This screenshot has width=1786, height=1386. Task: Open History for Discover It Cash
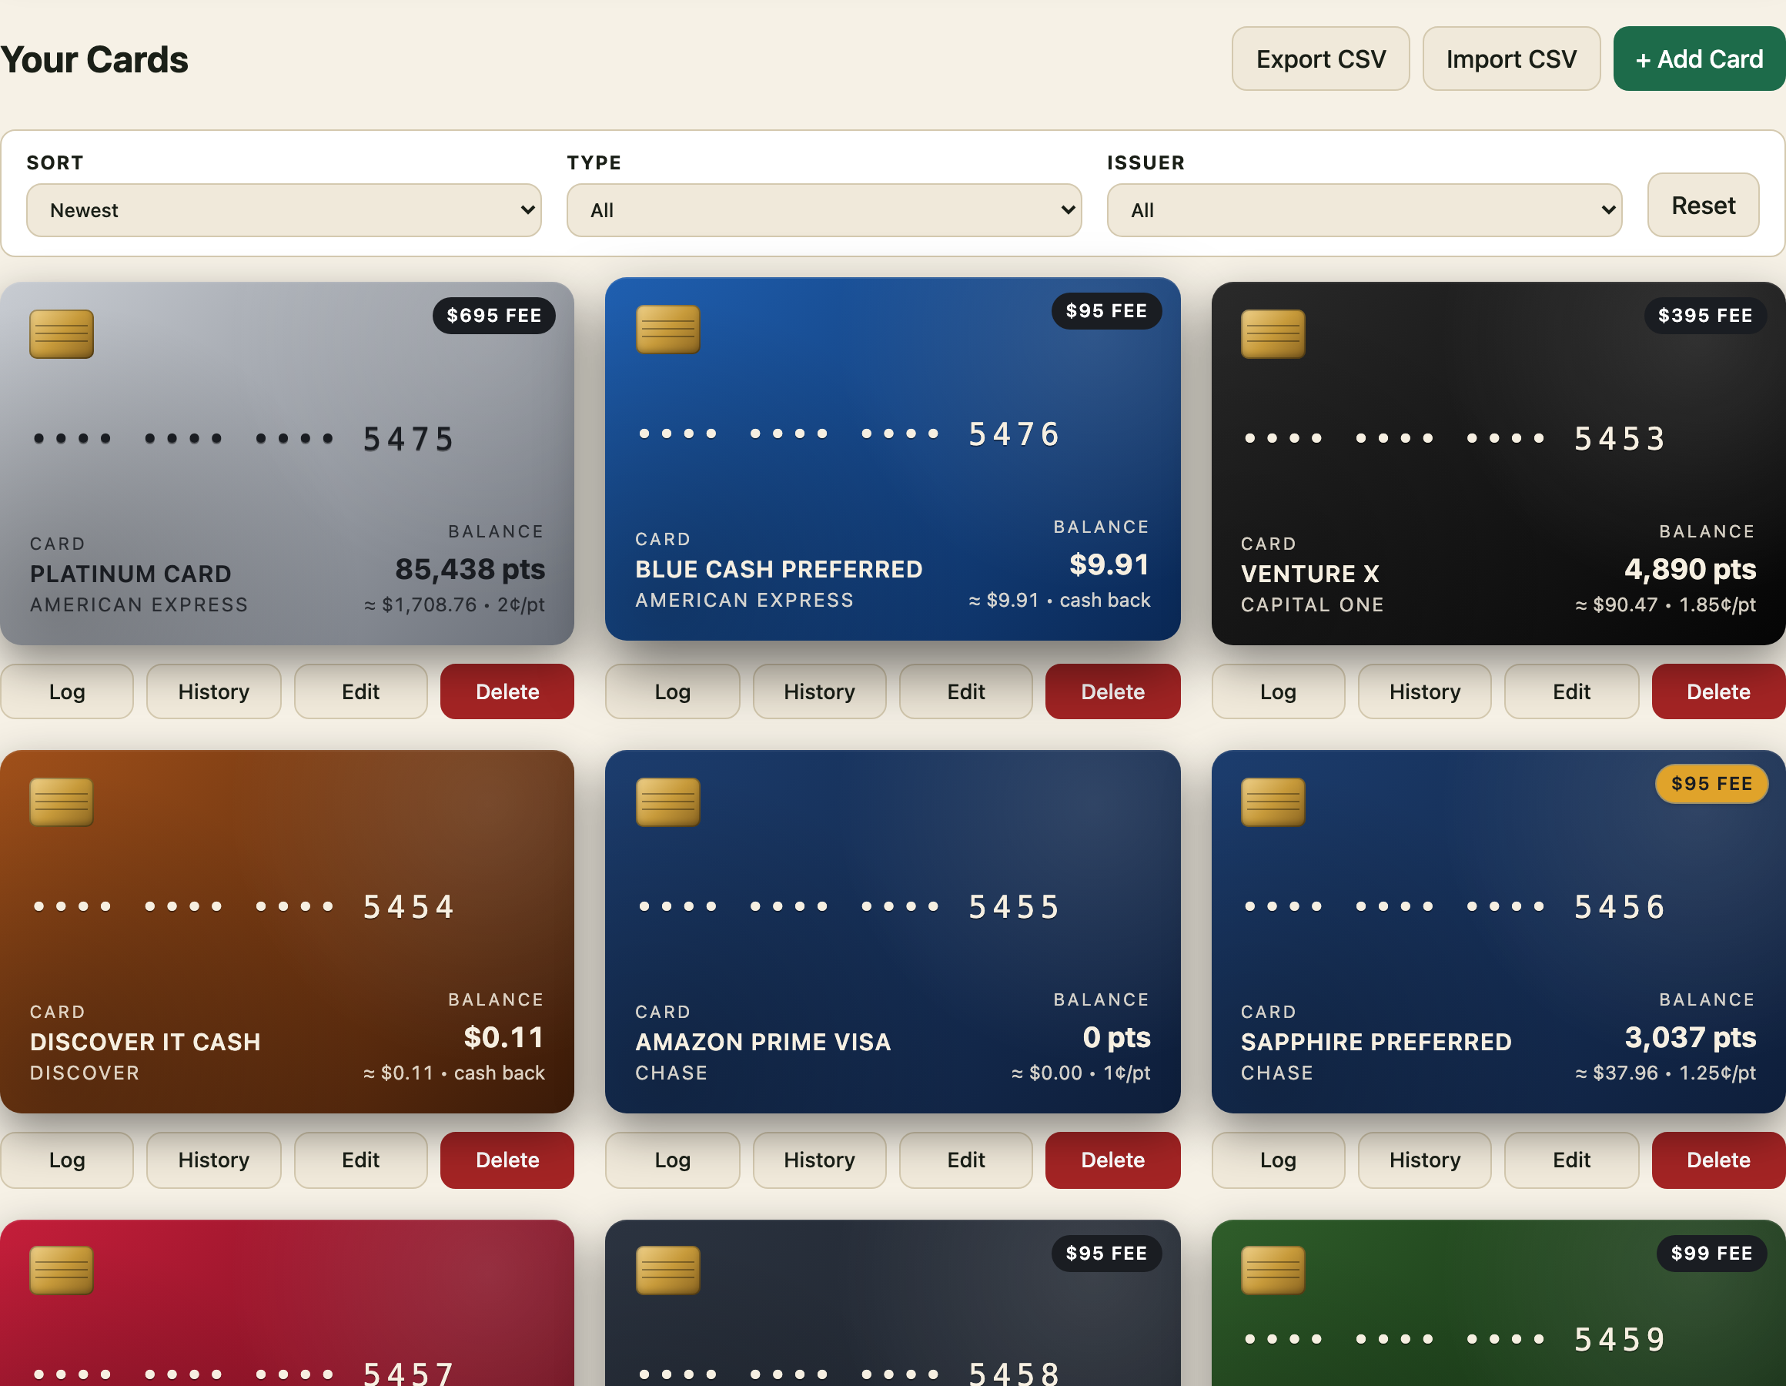(213, 1160)
